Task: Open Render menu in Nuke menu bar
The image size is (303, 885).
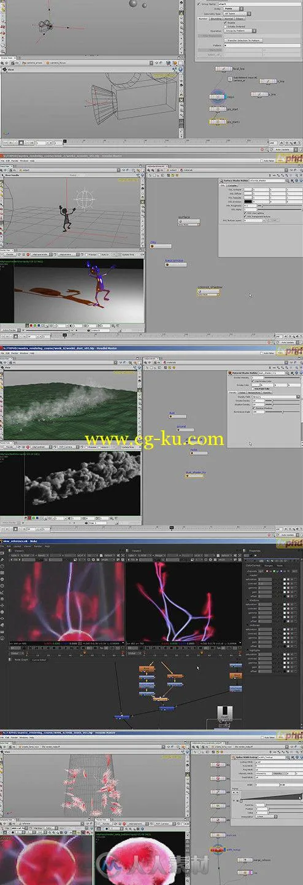Action: [37, 546]
